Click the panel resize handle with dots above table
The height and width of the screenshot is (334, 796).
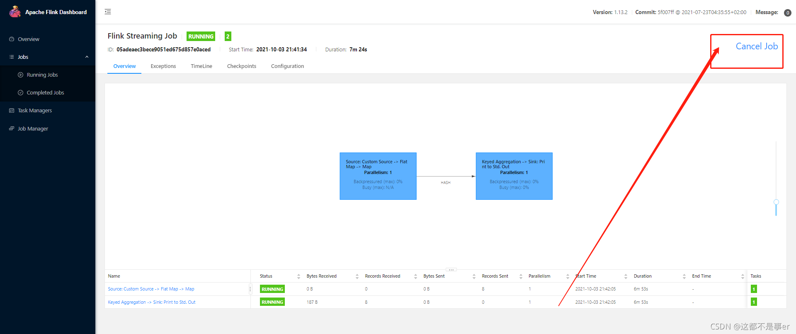click(x=451, y=269)
